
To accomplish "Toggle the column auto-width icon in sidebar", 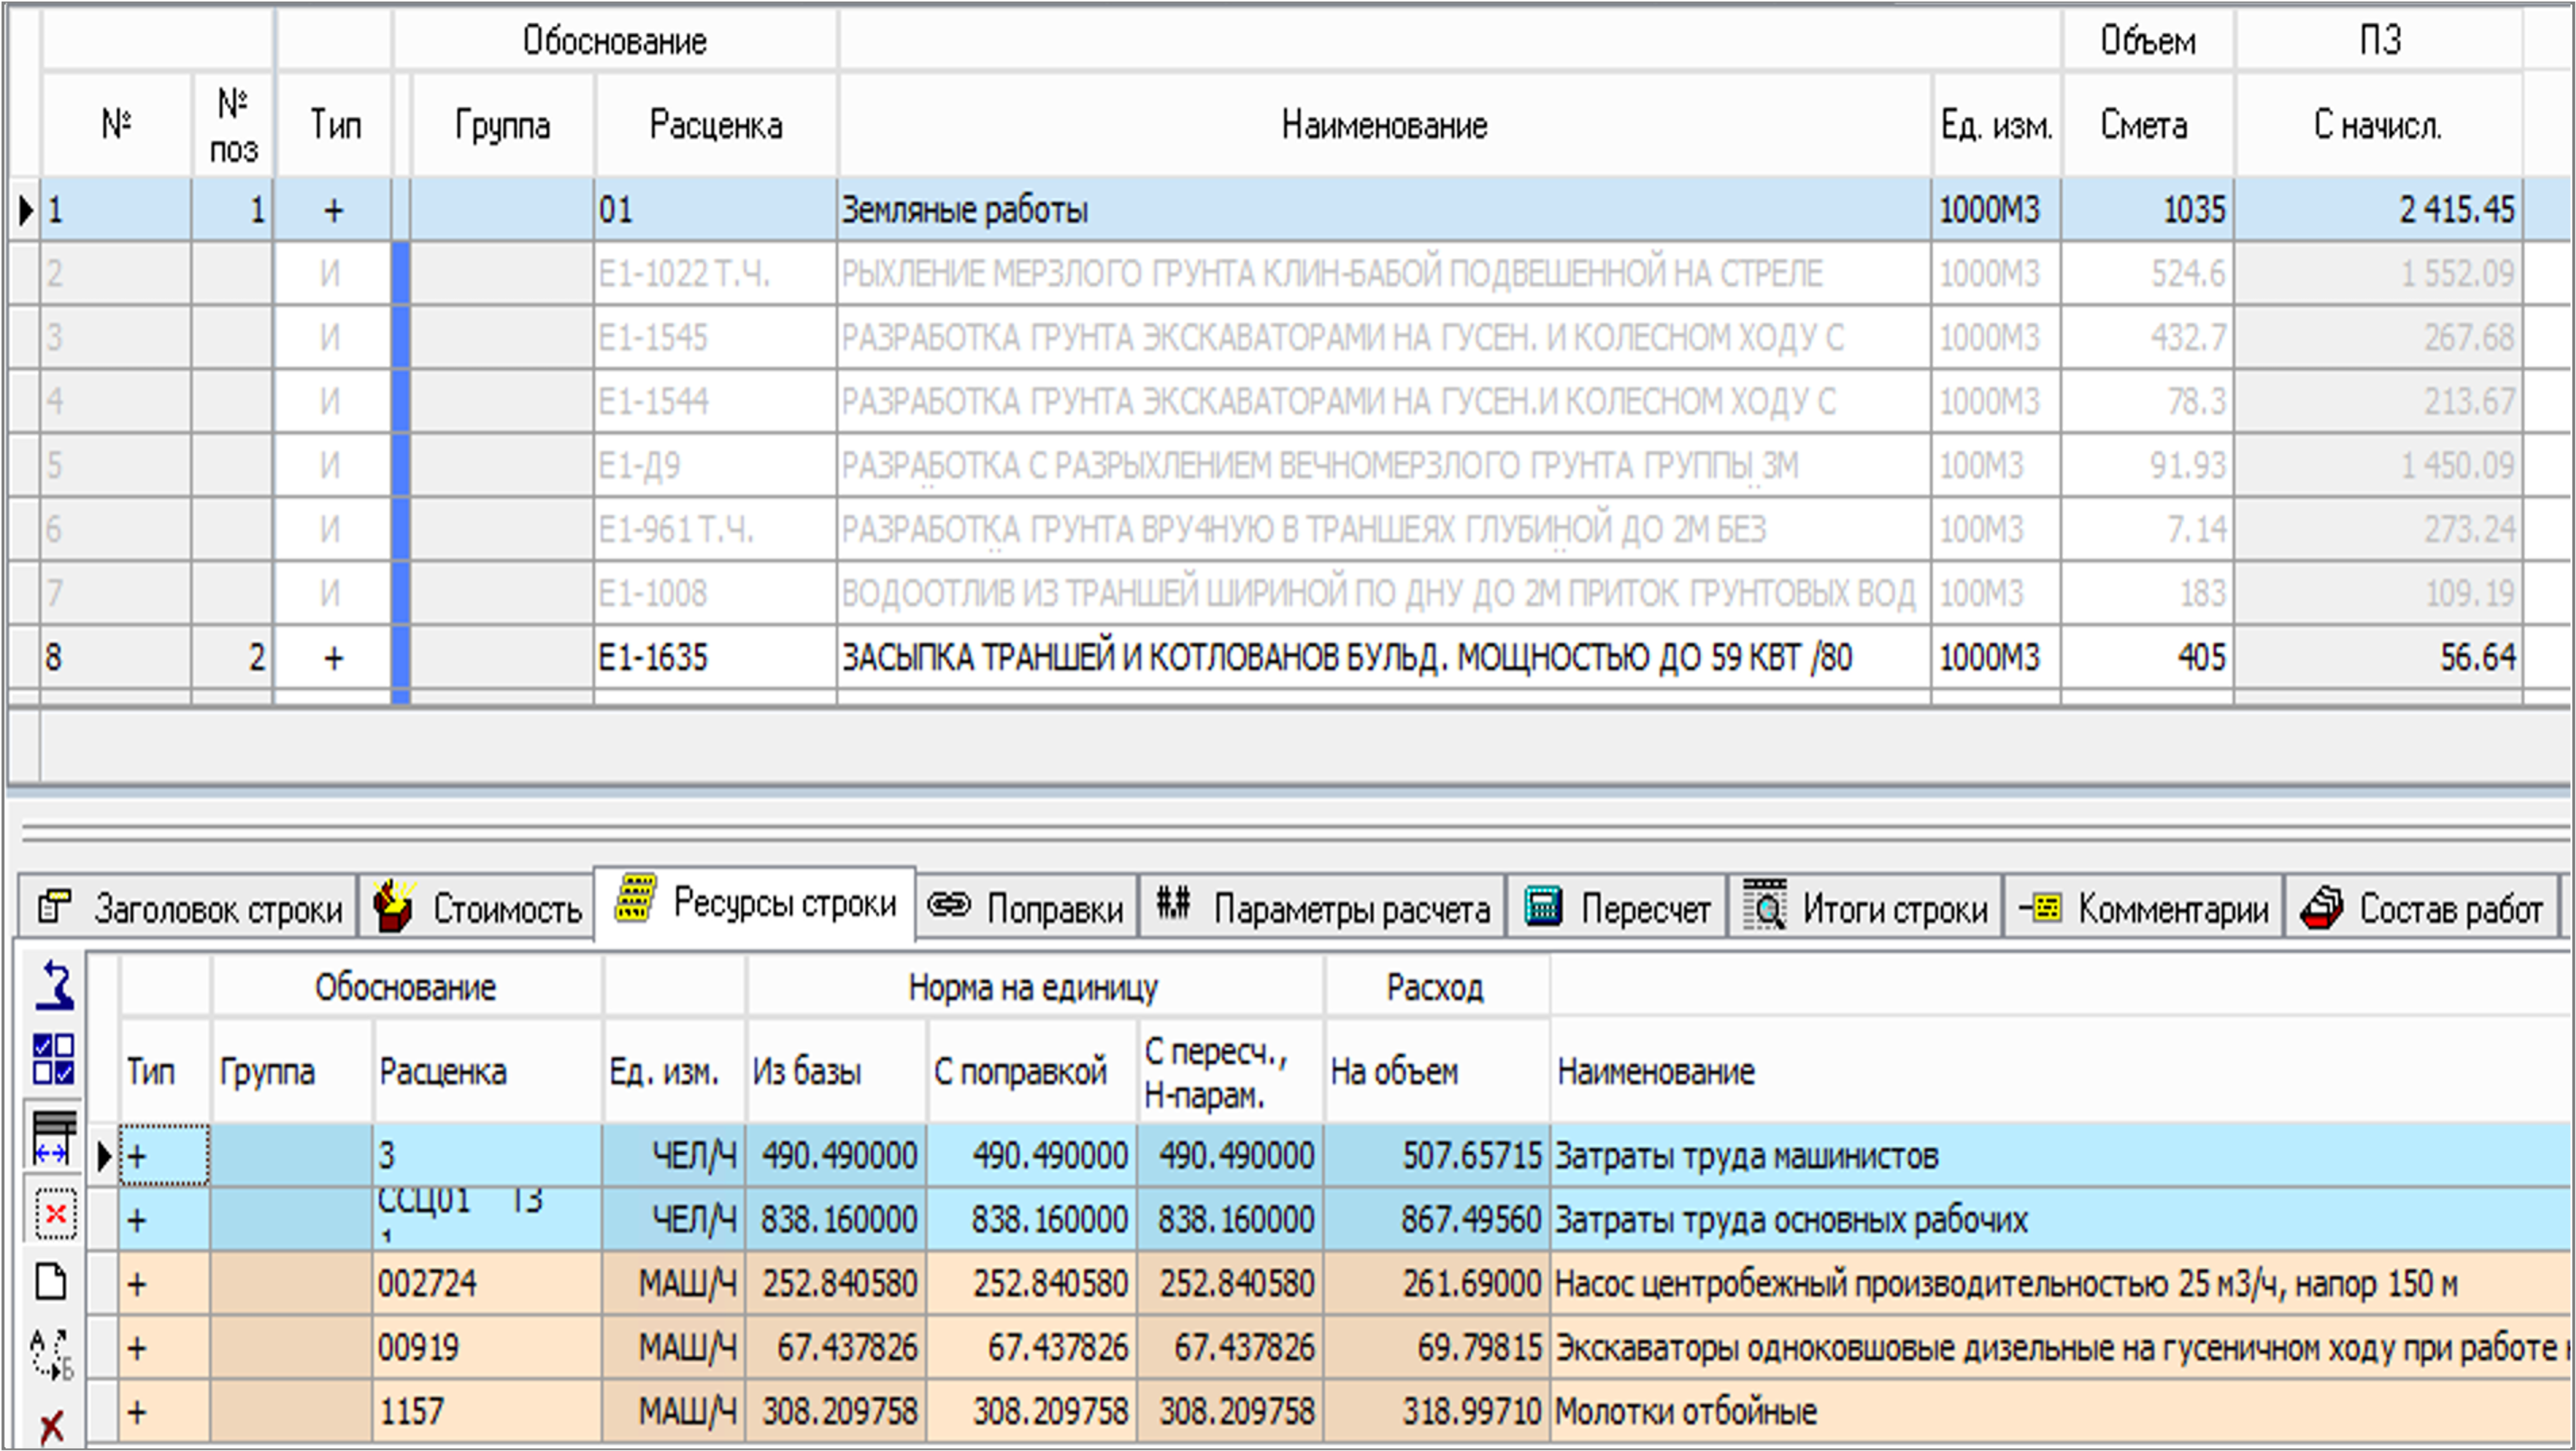I will (x=54, y=1137).
